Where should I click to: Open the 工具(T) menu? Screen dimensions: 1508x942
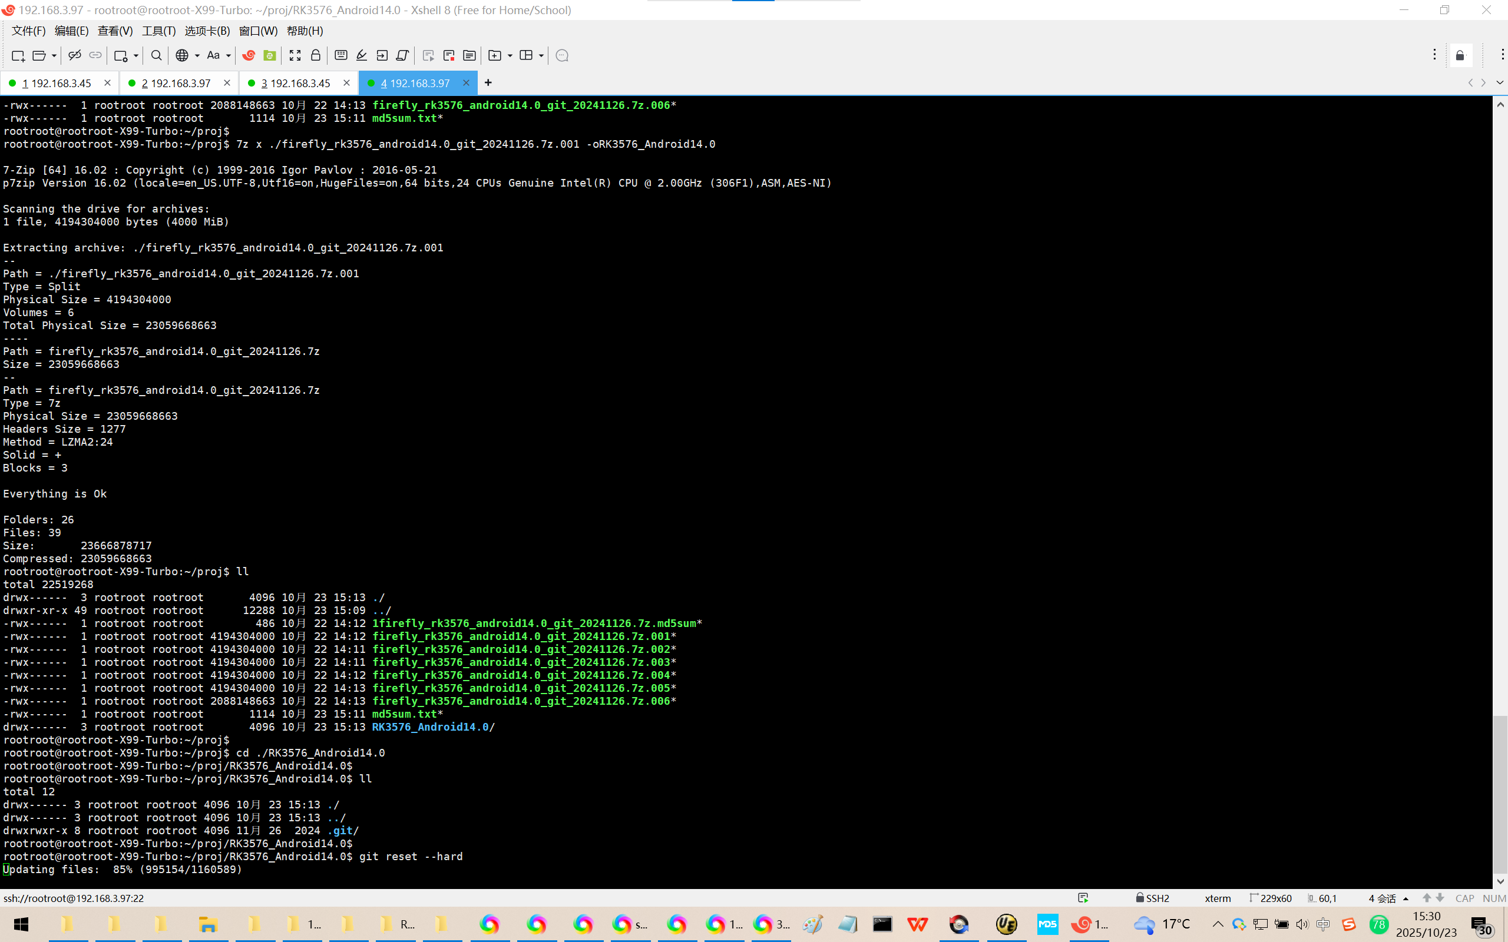pyautogui.click(x=158, y=31)
